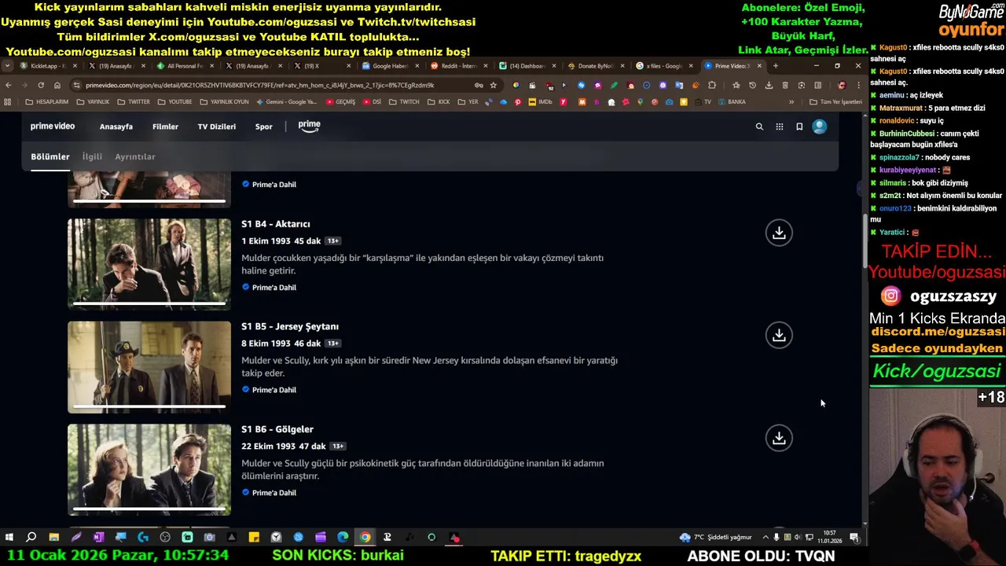Image resolution: width=1006 pixels, height=566 pixels.
Task: Open the BANKA bookmarks folder
Action: pyautogui.click(x=732, y=101)
